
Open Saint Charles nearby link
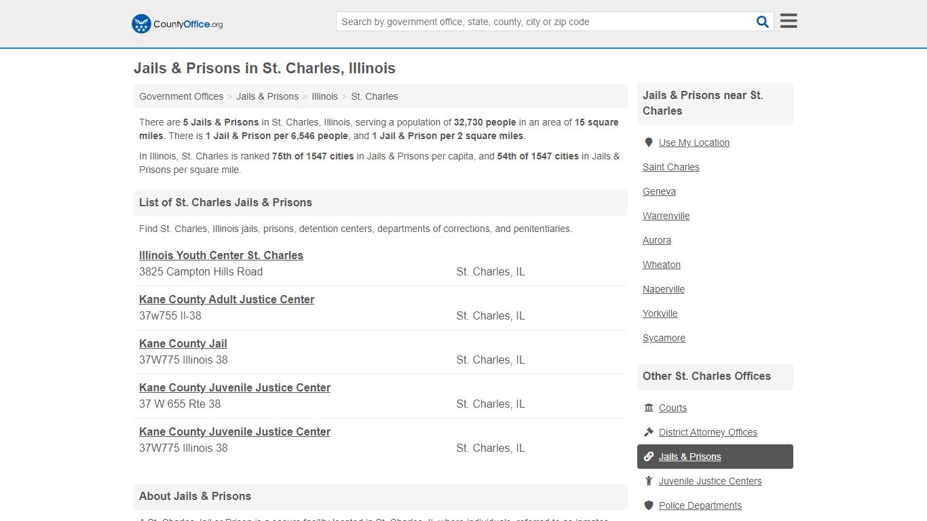pos(671,167)
